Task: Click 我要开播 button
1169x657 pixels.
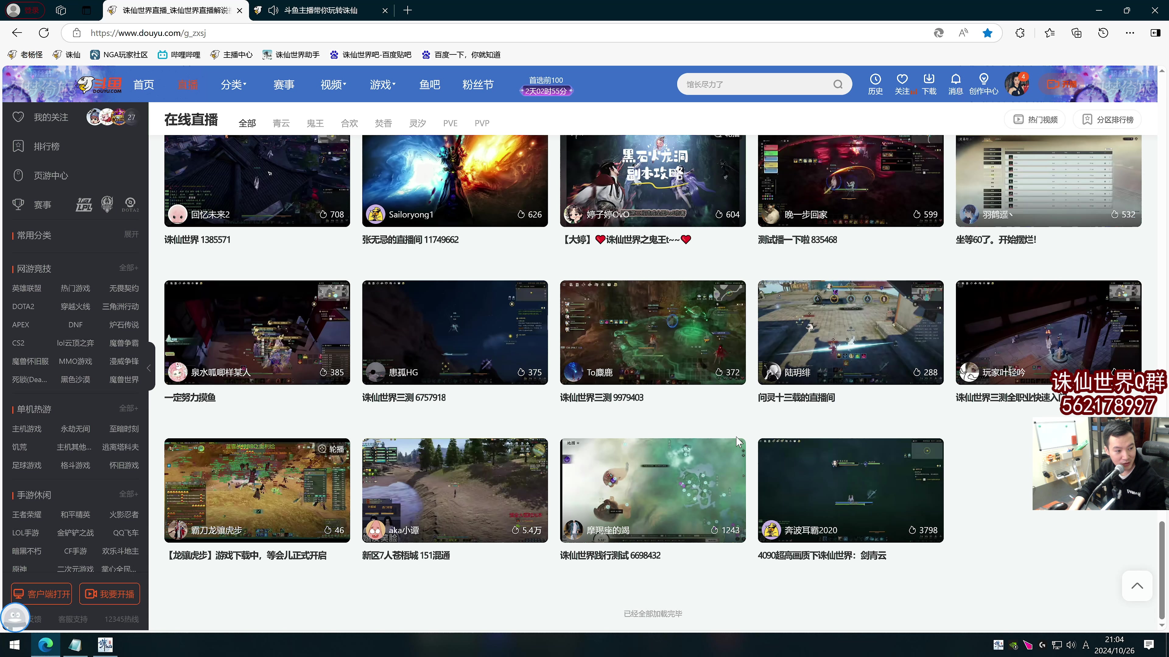Action: click(109, 594)
